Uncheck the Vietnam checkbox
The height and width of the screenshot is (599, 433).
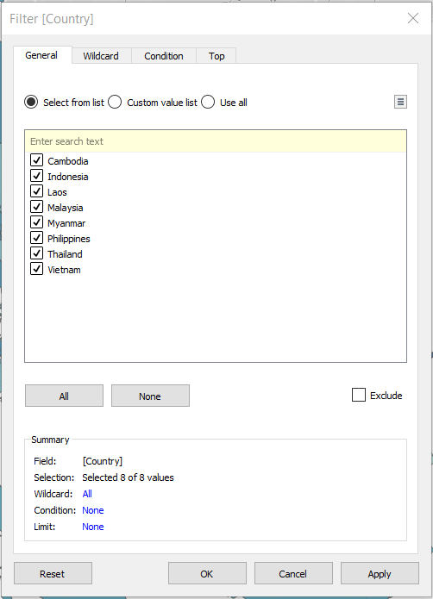[x=37, y=269]
